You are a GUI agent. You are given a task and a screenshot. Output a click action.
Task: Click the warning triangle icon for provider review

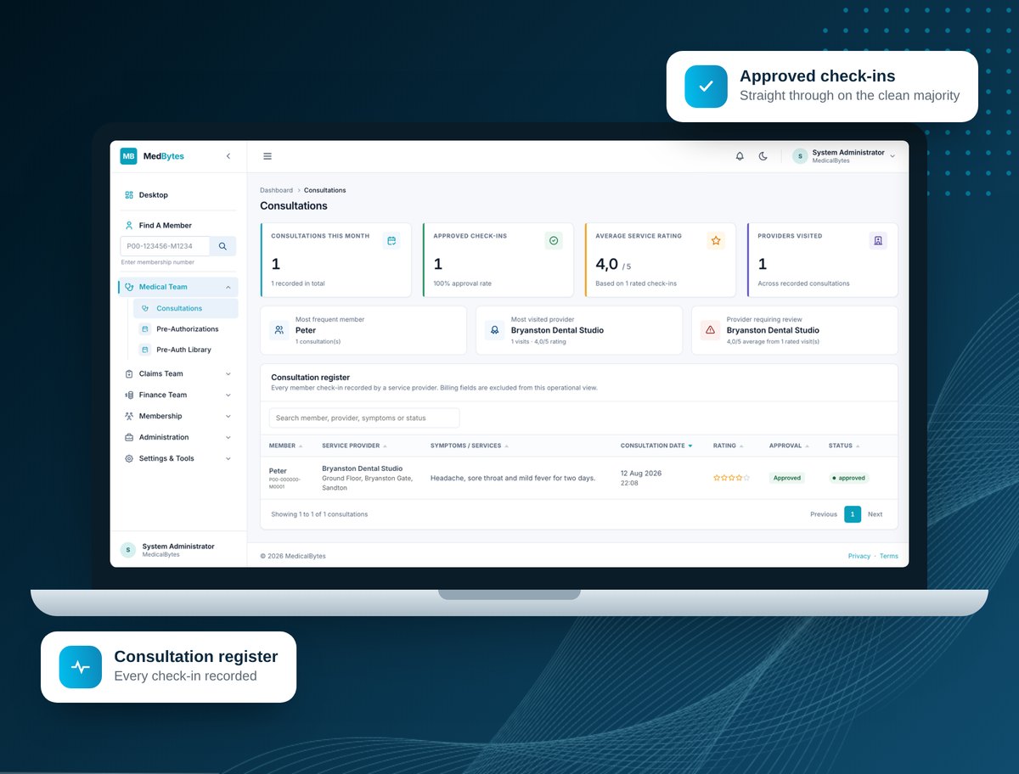(711, 330)
